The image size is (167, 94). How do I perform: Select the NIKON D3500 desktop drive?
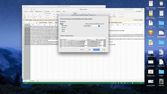(x=161, y=4)
